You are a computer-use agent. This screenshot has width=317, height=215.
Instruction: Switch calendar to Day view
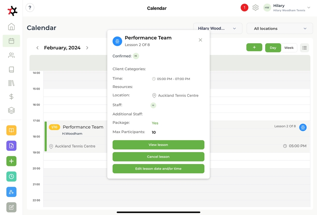[x=273, y=48]
